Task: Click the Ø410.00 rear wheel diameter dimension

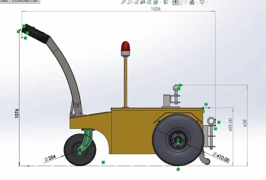Action: click(x=221, y=157)
